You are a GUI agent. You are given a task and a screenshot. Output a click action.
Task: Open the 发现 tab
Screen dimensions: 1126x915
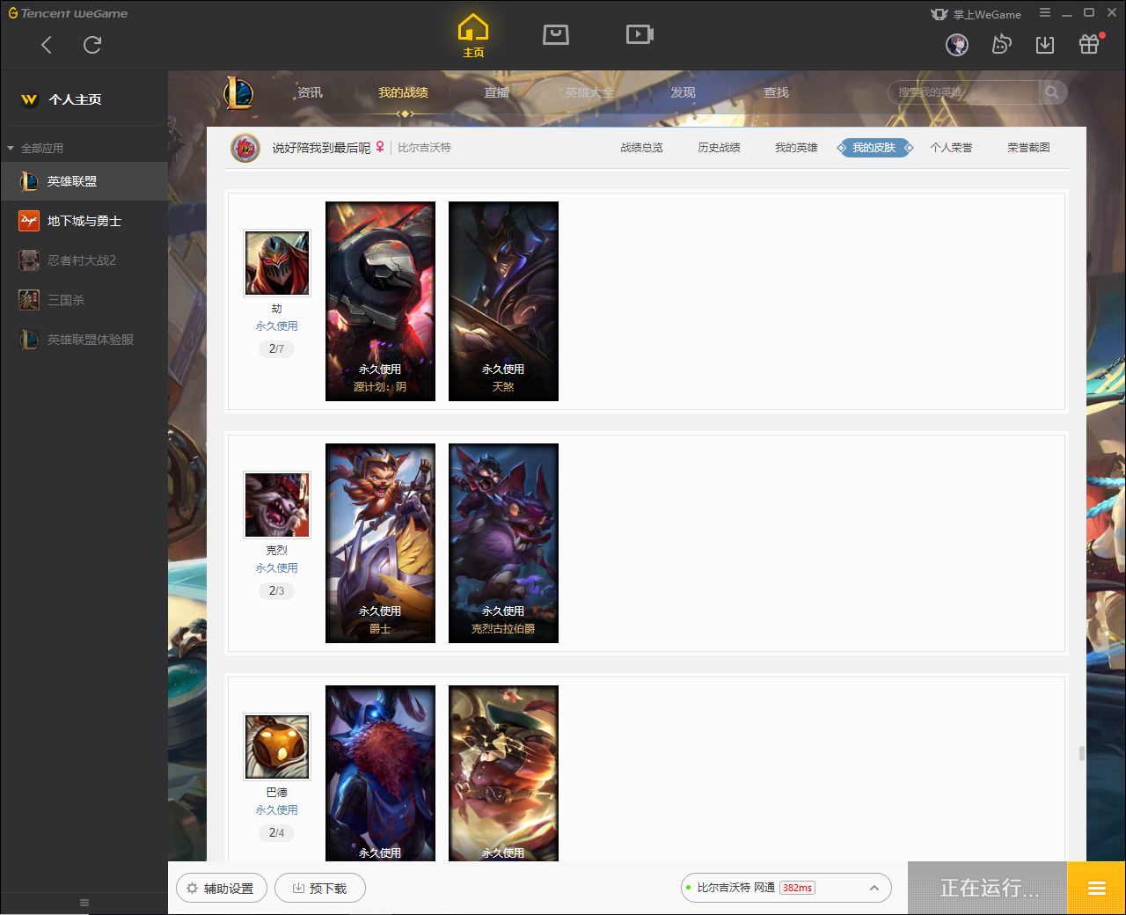[x=683, y=92]
